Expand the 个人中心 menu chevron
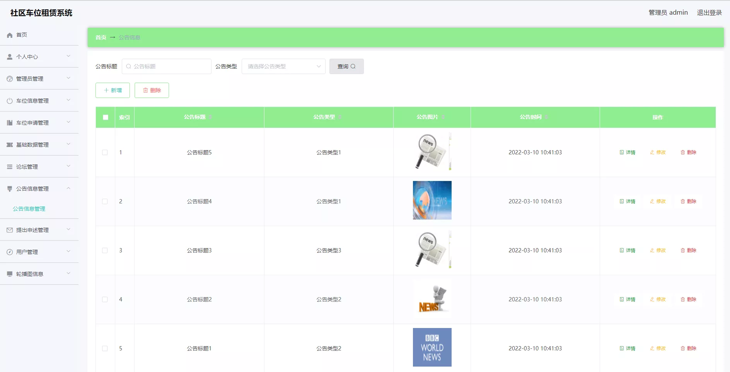This screenshot has width=730, height=372. point(68,56)
